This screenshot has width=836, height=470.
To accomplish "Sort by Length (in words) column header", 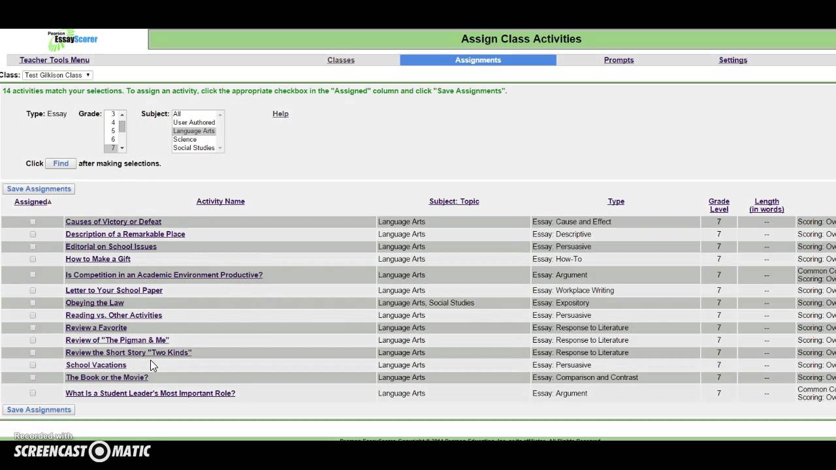I will tap(767, 205).
